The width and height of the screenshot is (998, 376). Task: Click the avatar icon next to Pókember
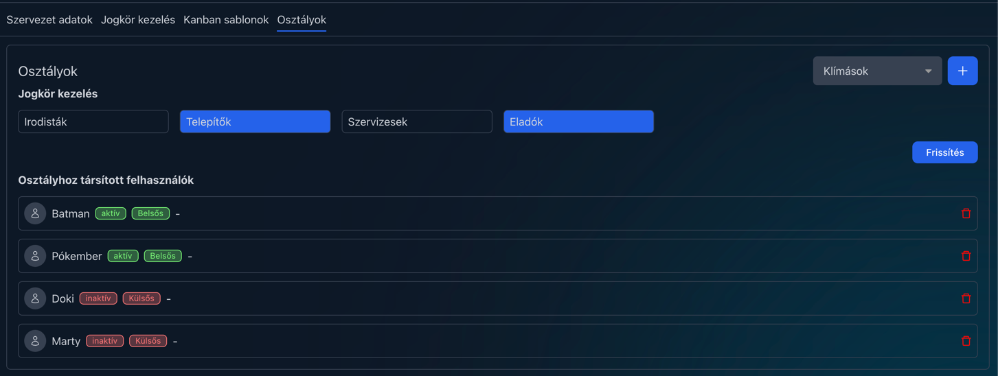point(35,256)
